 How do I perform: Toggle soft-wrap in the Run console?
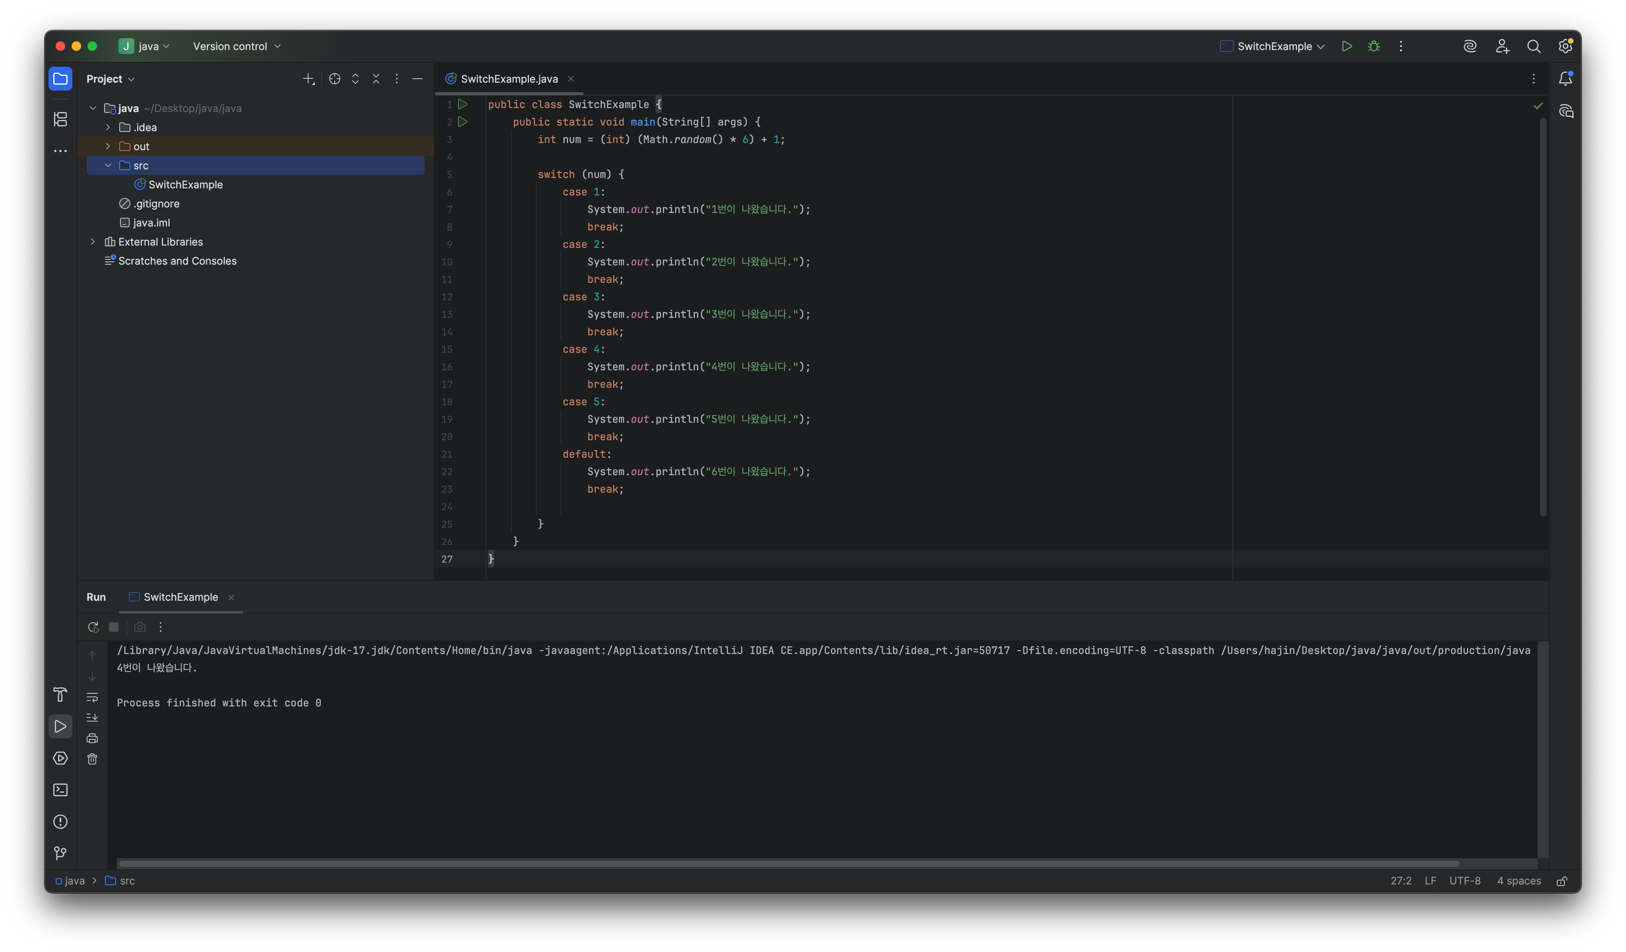(92, 697)
